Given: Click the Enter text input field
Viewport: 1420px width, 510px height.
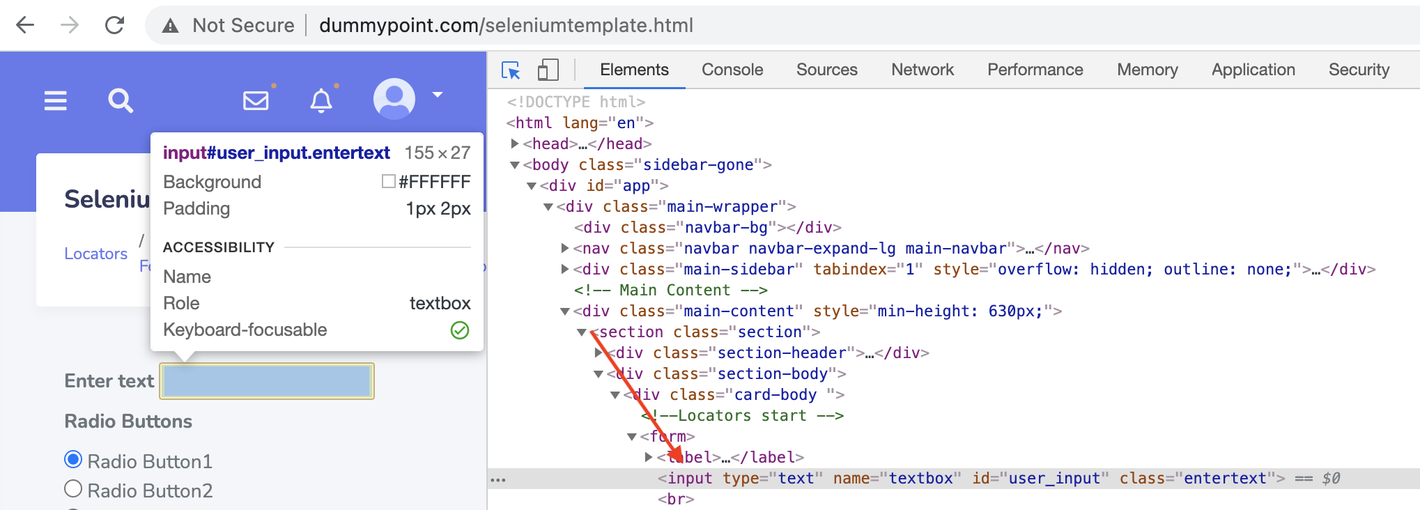Looking at the screenshot, I should 267,381.
